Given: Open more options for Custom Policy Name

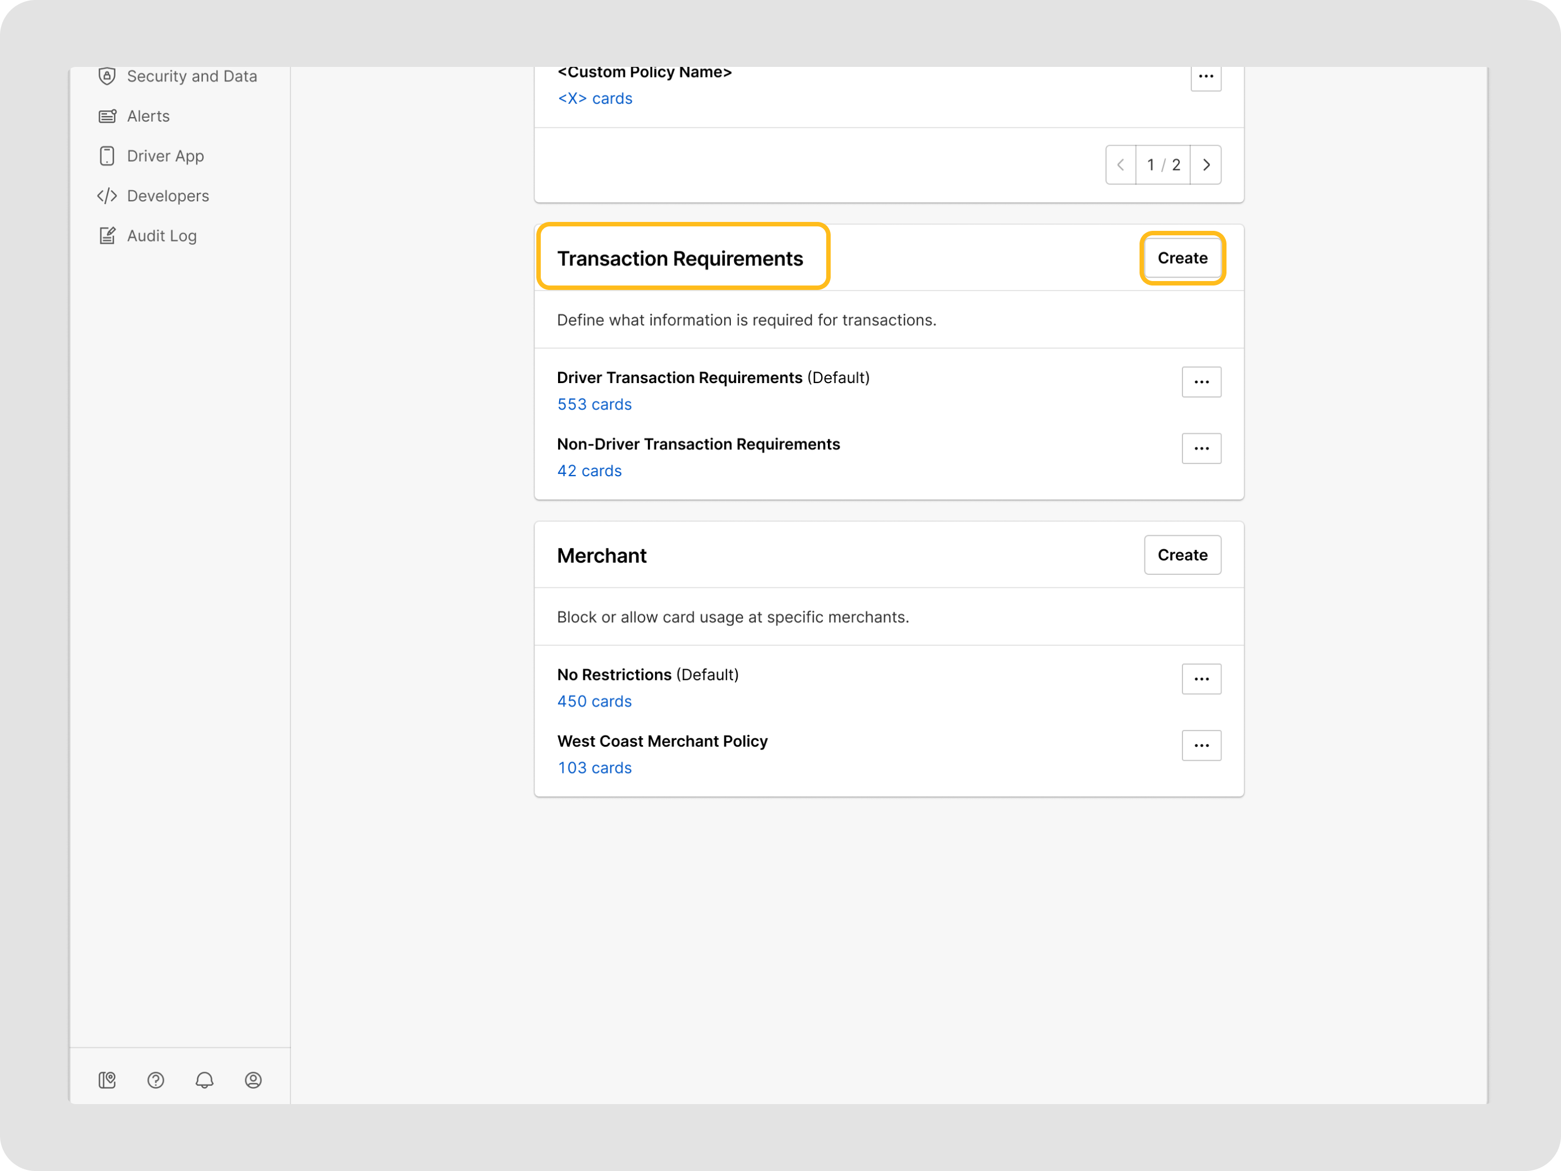Looking at the screenshot, I should [1205, 76].
